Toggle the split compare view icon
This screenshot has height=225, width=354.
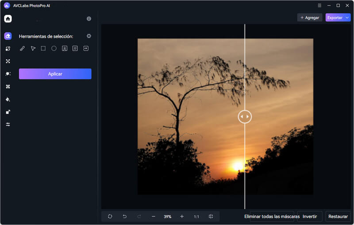click(211, 217)
